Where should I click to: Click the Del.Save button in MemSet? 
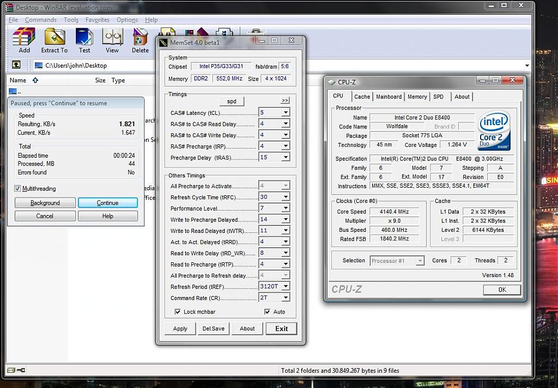[214, 329]
